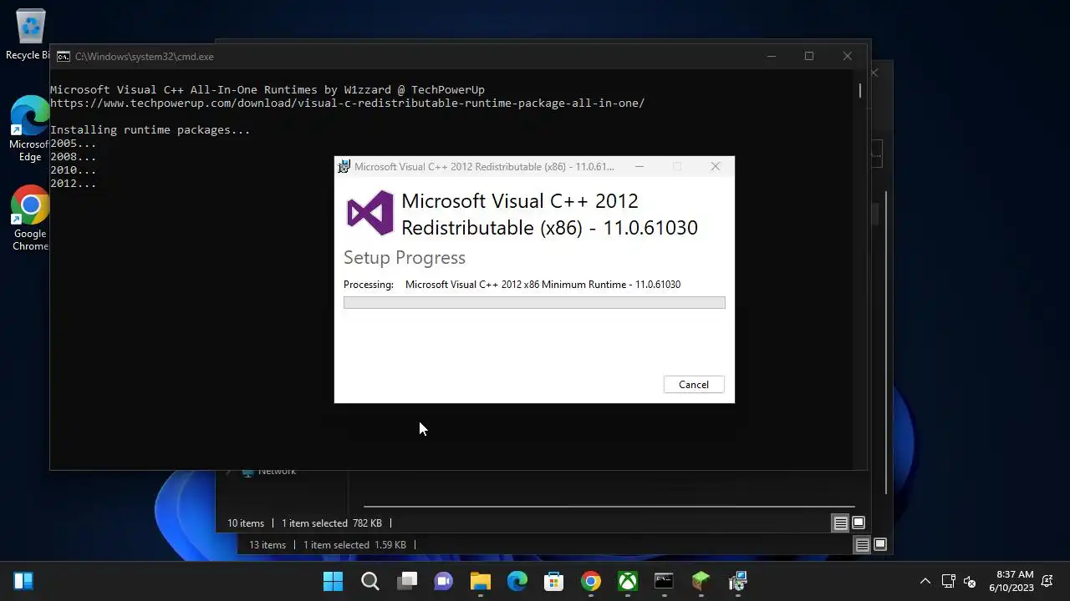The image size is (1070, 601).
Task: Switch to details view in 13-items Explorer window
Action: [862, 545]
